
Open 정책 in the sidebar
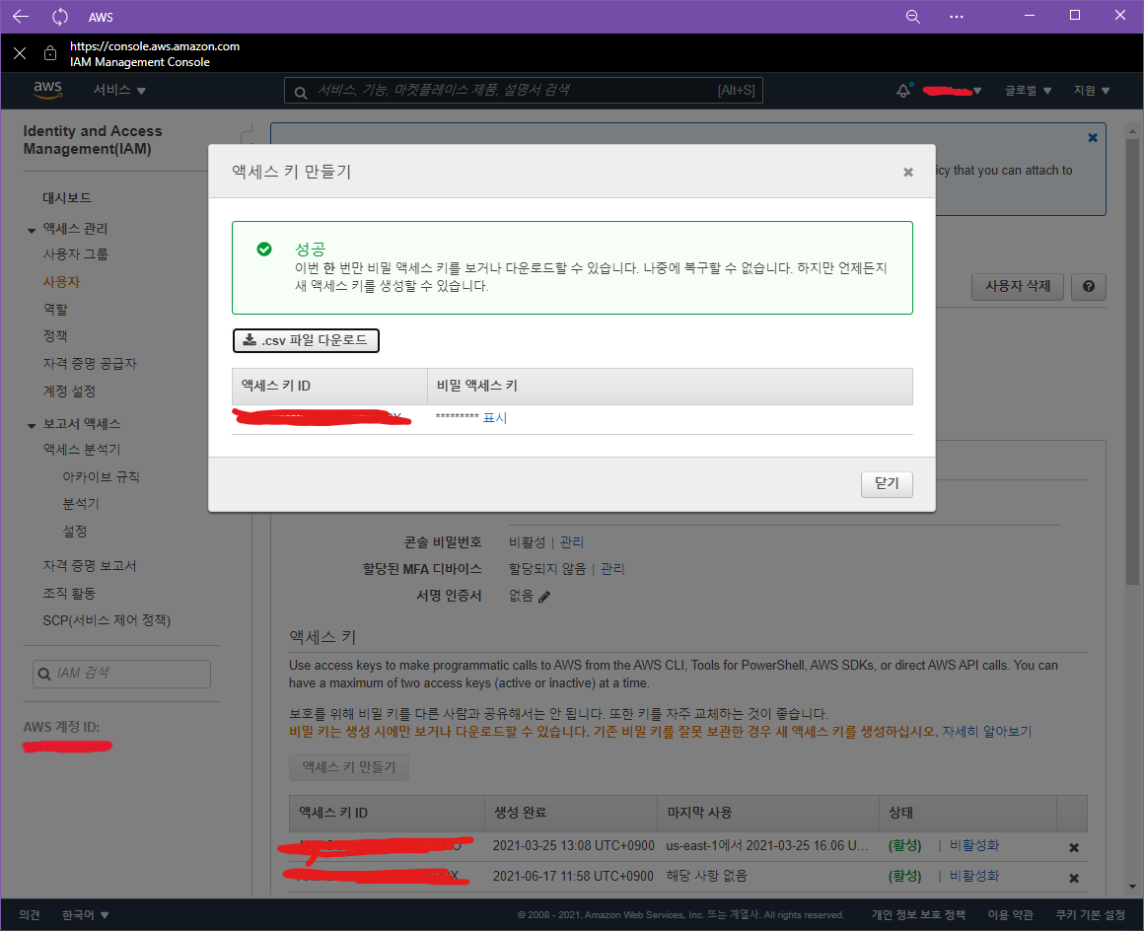pyautogui.click(x=55, y=336)
